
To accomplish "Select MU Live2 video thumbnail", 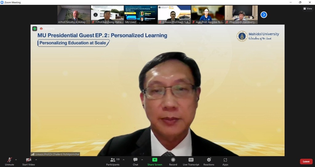I will pos(141,15).
